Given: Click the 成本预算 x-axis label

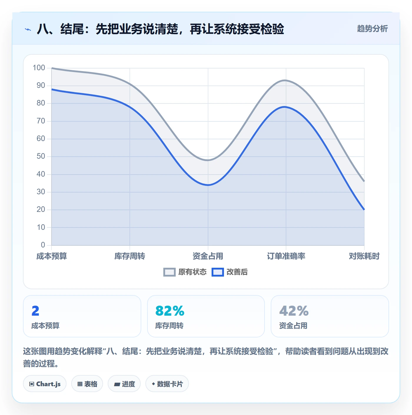Looking at the screenshot, I should point(52,256).
